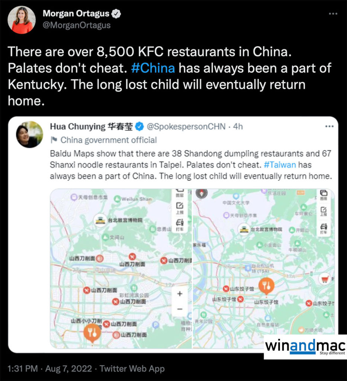This screenshot has width=347, height=381.
Task: Click the compass icon on the right map
Action: pos(202,193)
